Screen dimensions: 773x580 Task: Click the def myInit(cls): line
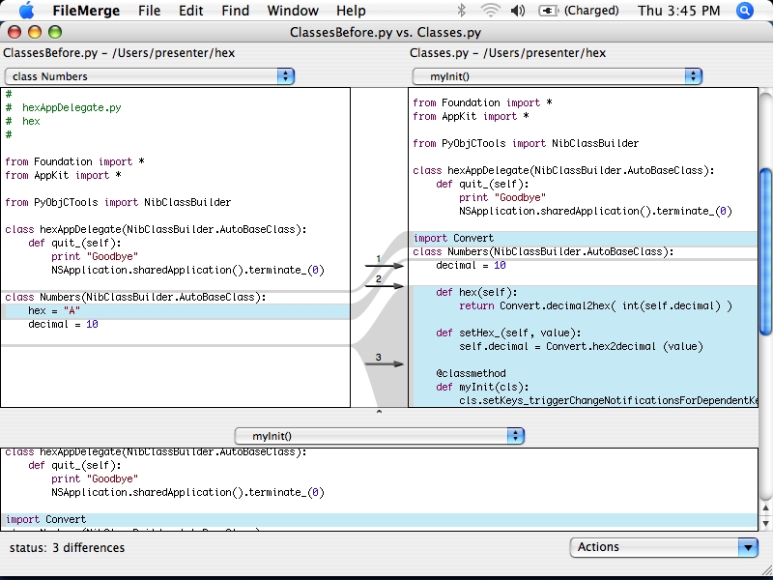(482, 388)
